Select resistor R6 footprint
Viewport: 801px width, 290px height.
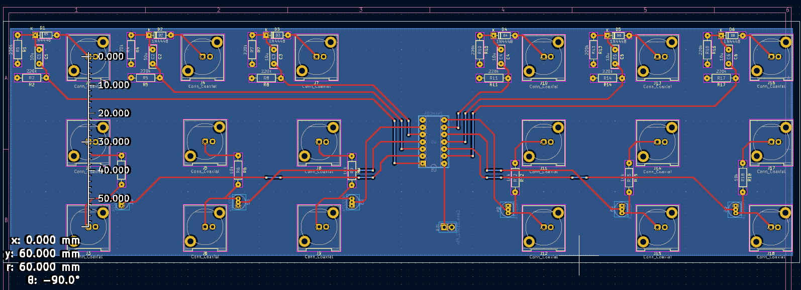point(238,171)
